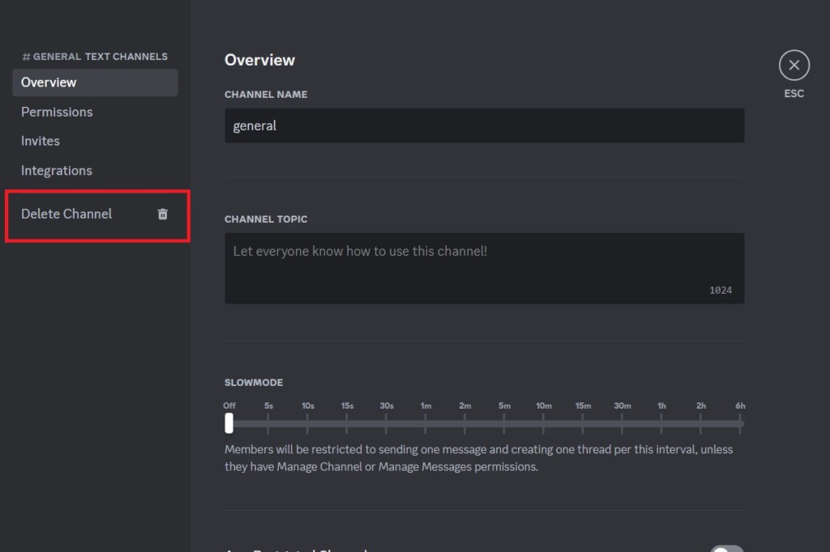This screenshot has height=552, width=830.
Task: Set slowmode to the maximum 6h mark
Action: pyautogui.click(x=739, y=422)
